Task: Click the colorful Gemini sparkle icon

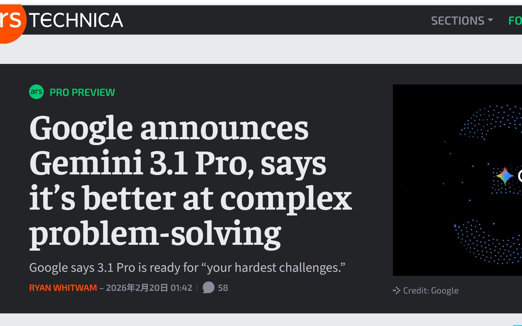Action: [505, 176]
